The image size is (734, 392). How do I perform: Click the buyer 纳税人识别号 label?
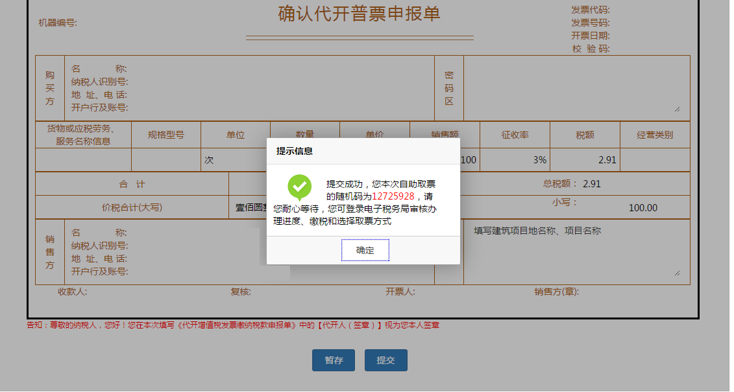(100, 82)
